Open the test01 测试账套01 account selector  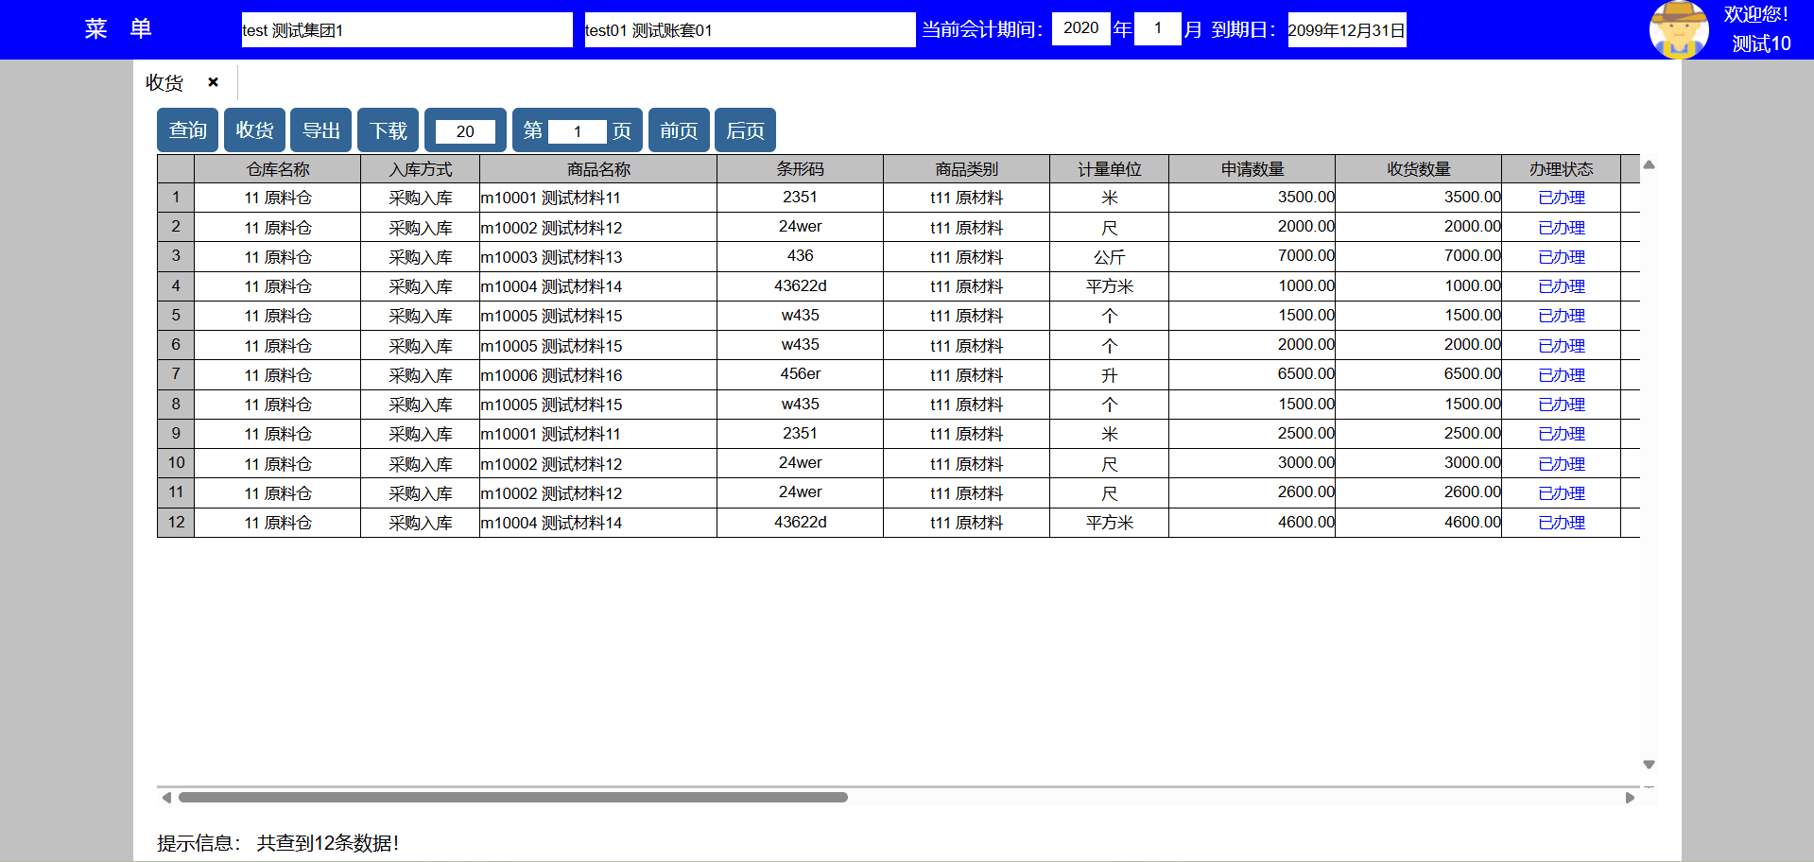click(750, 30)
